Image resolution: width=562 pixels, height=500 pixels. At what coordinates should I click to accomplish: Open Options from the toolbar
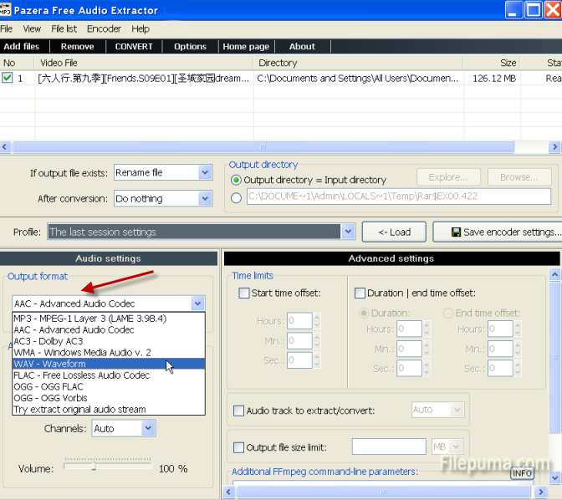pos(190,47)
